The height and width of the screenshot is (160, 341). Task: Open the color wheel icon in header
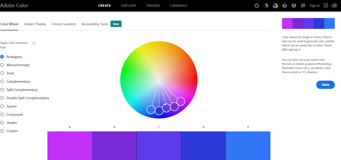click(275, 6)
